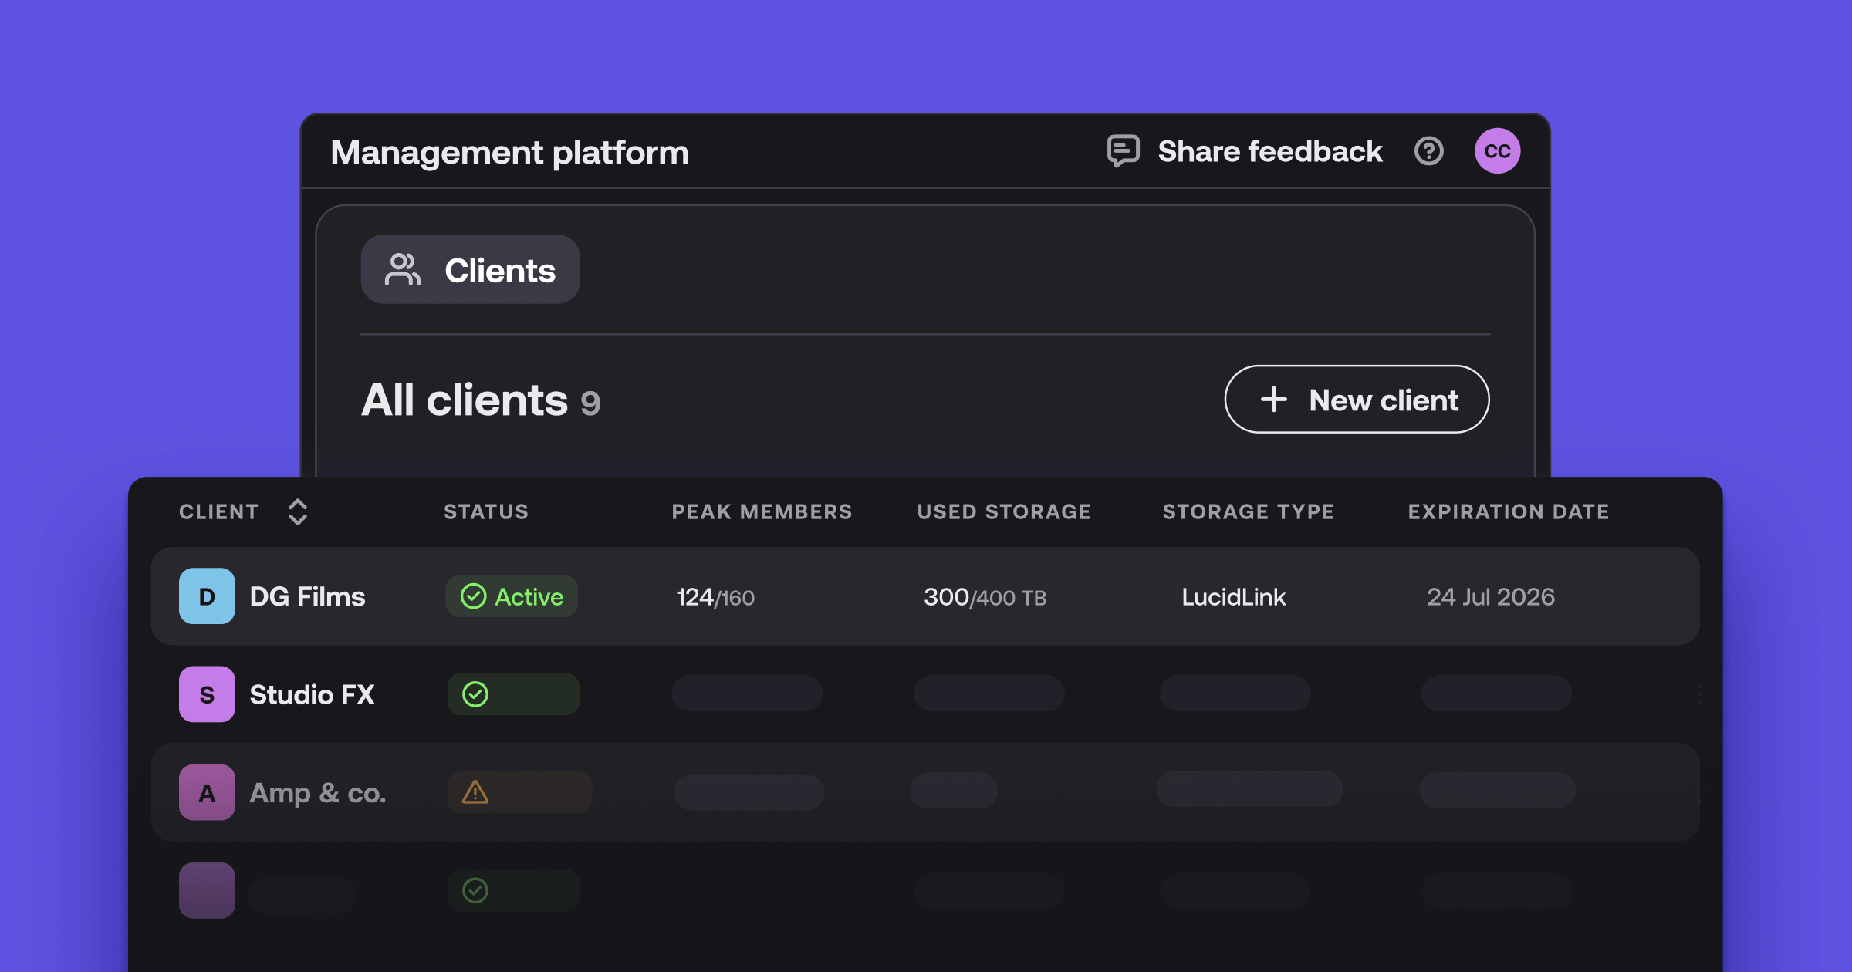Open the Studio FX client row
The image size is (1852, 972).
[925, 694]
